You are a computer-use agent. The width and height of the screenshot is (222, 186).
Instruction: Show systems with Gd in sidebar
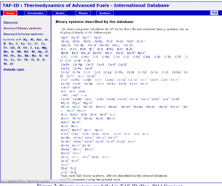tap(12, 48)
